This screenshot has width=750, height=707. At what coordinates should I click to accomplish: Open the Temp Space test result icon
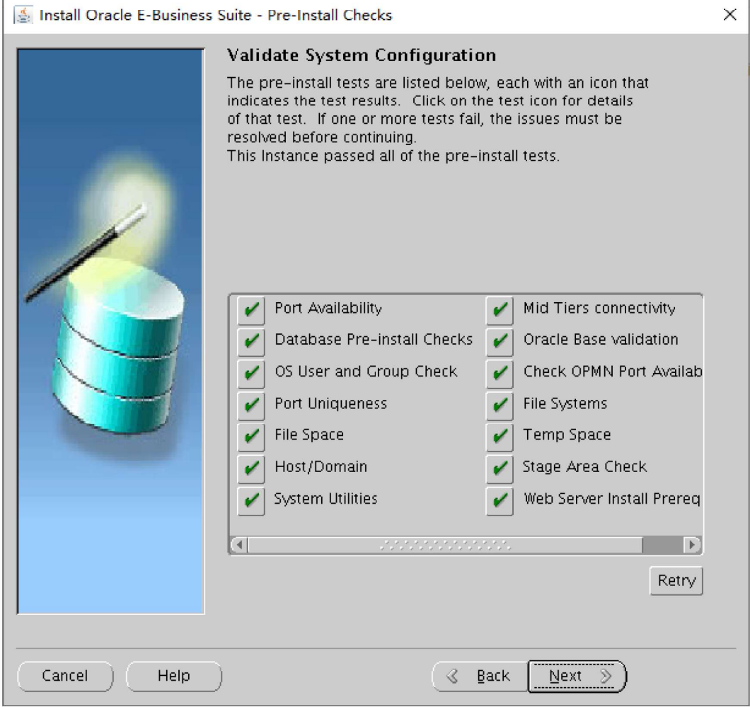[500, 437]
